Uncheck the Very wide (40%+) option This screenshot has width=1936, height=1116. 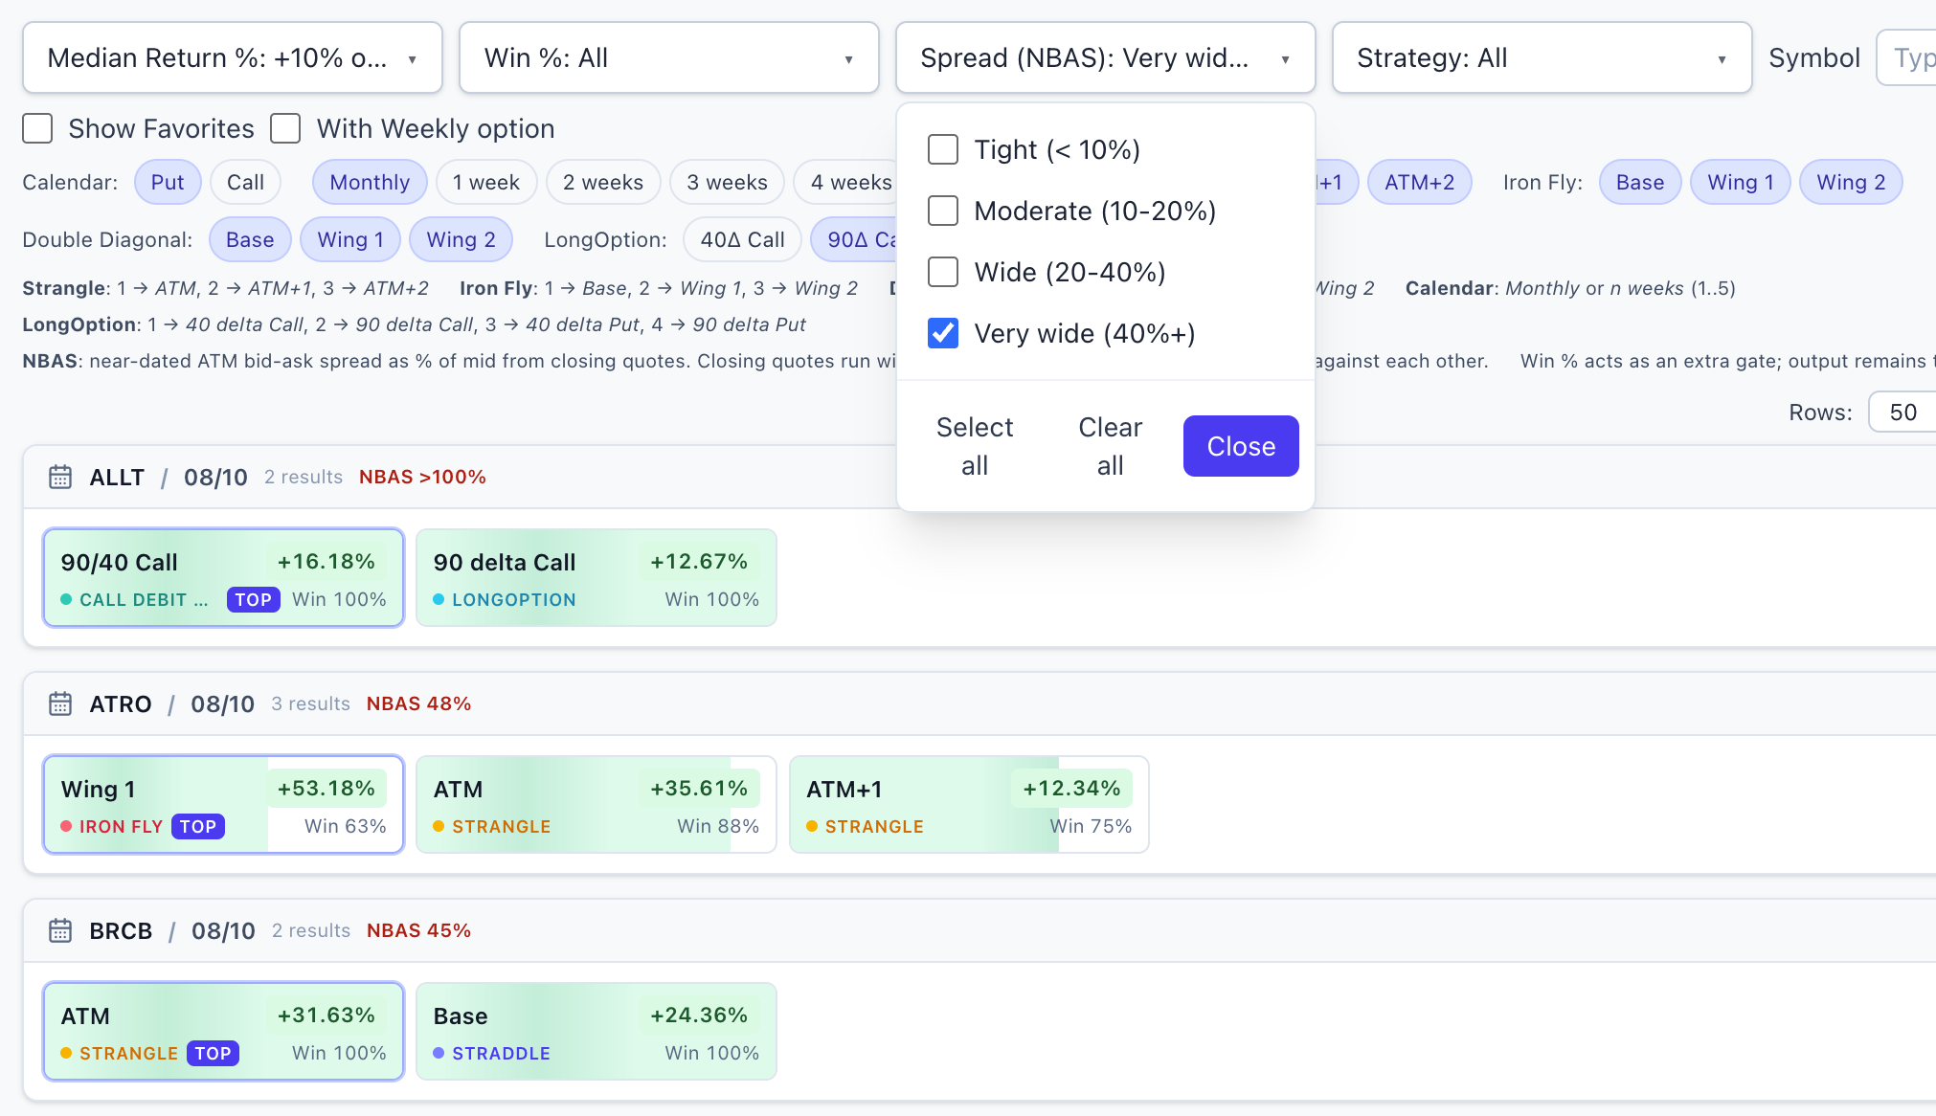click(943, 333)
